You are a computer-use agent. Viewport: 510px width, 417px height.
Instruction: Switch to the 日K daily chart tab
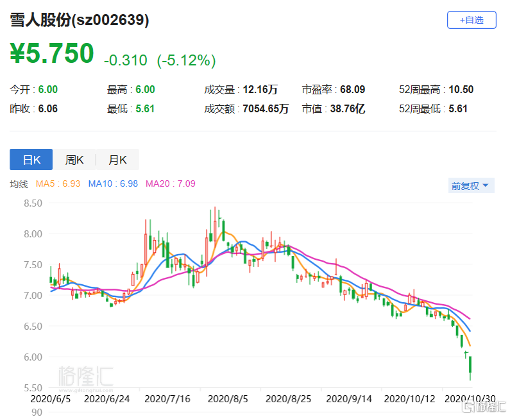tap(31, 159)
